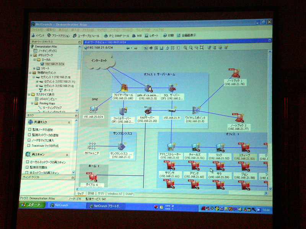Viewport: 306px width, 229px height.
Task: Collapse the ローカル folder in tree
Action: (x=34, y=60)
